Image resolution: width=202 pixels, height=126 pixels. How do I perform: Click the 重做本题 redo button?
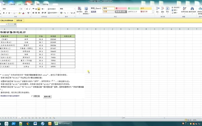pyautogui.click(x=47, y=96)
